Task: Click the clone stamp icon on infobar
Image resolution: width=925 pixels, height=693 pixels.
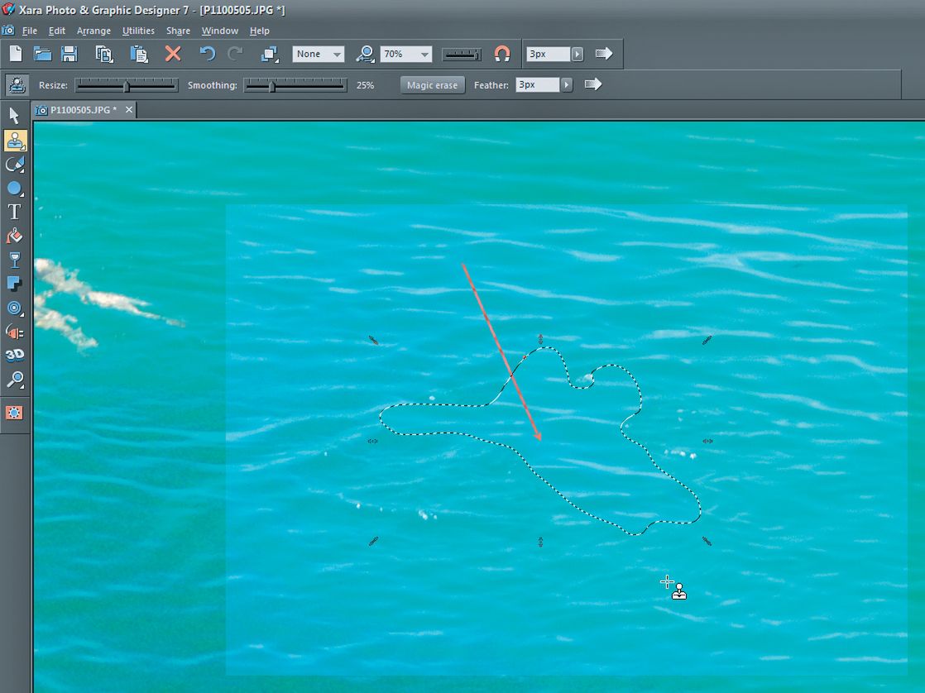Action: [x=17, y=84]
